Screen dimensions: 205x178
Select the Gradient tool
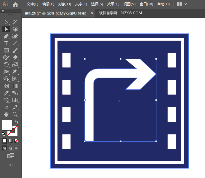tap(15, 86)
